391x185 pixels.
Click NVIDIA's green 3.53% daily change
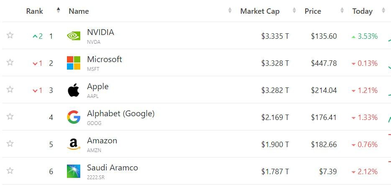click(x=365, y=36)
